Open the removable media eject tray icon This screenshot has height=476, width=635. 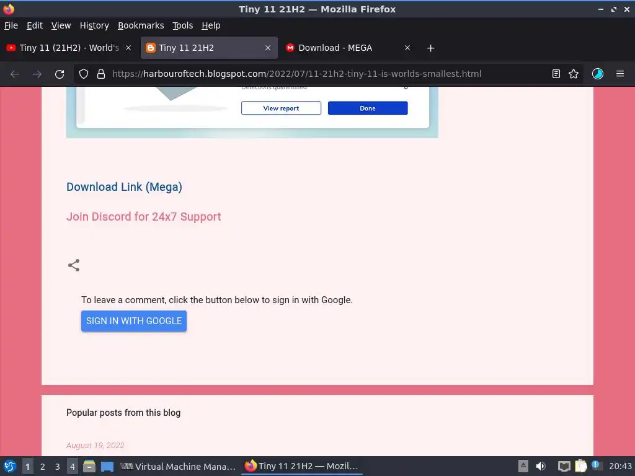pos(523,466)
